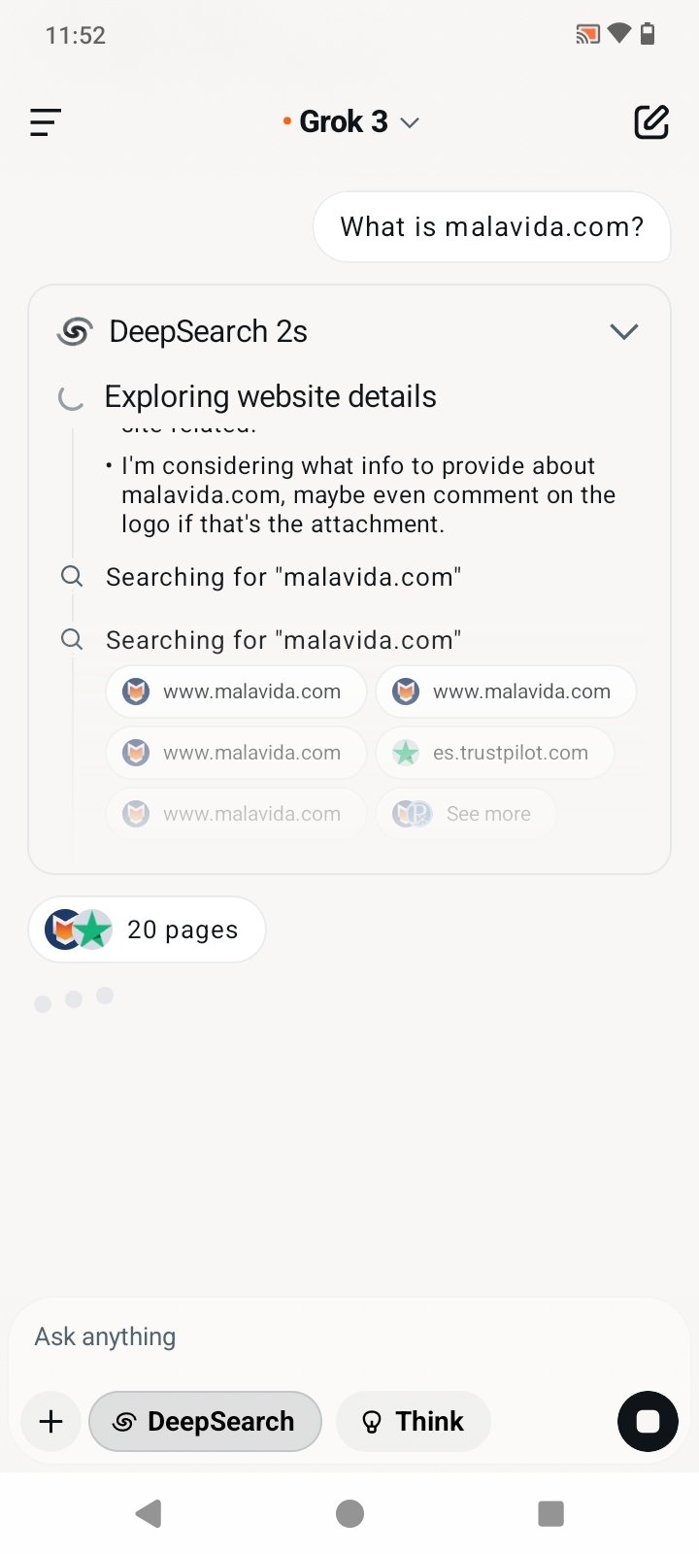The image size is (699, 1554).
Task: Tap the DeepSearch swirl icon in header
Action: tap(75, 332)
